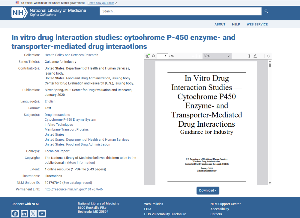Open NLM LinkedIn page icon
300x218 pixels.
point(24,214)
